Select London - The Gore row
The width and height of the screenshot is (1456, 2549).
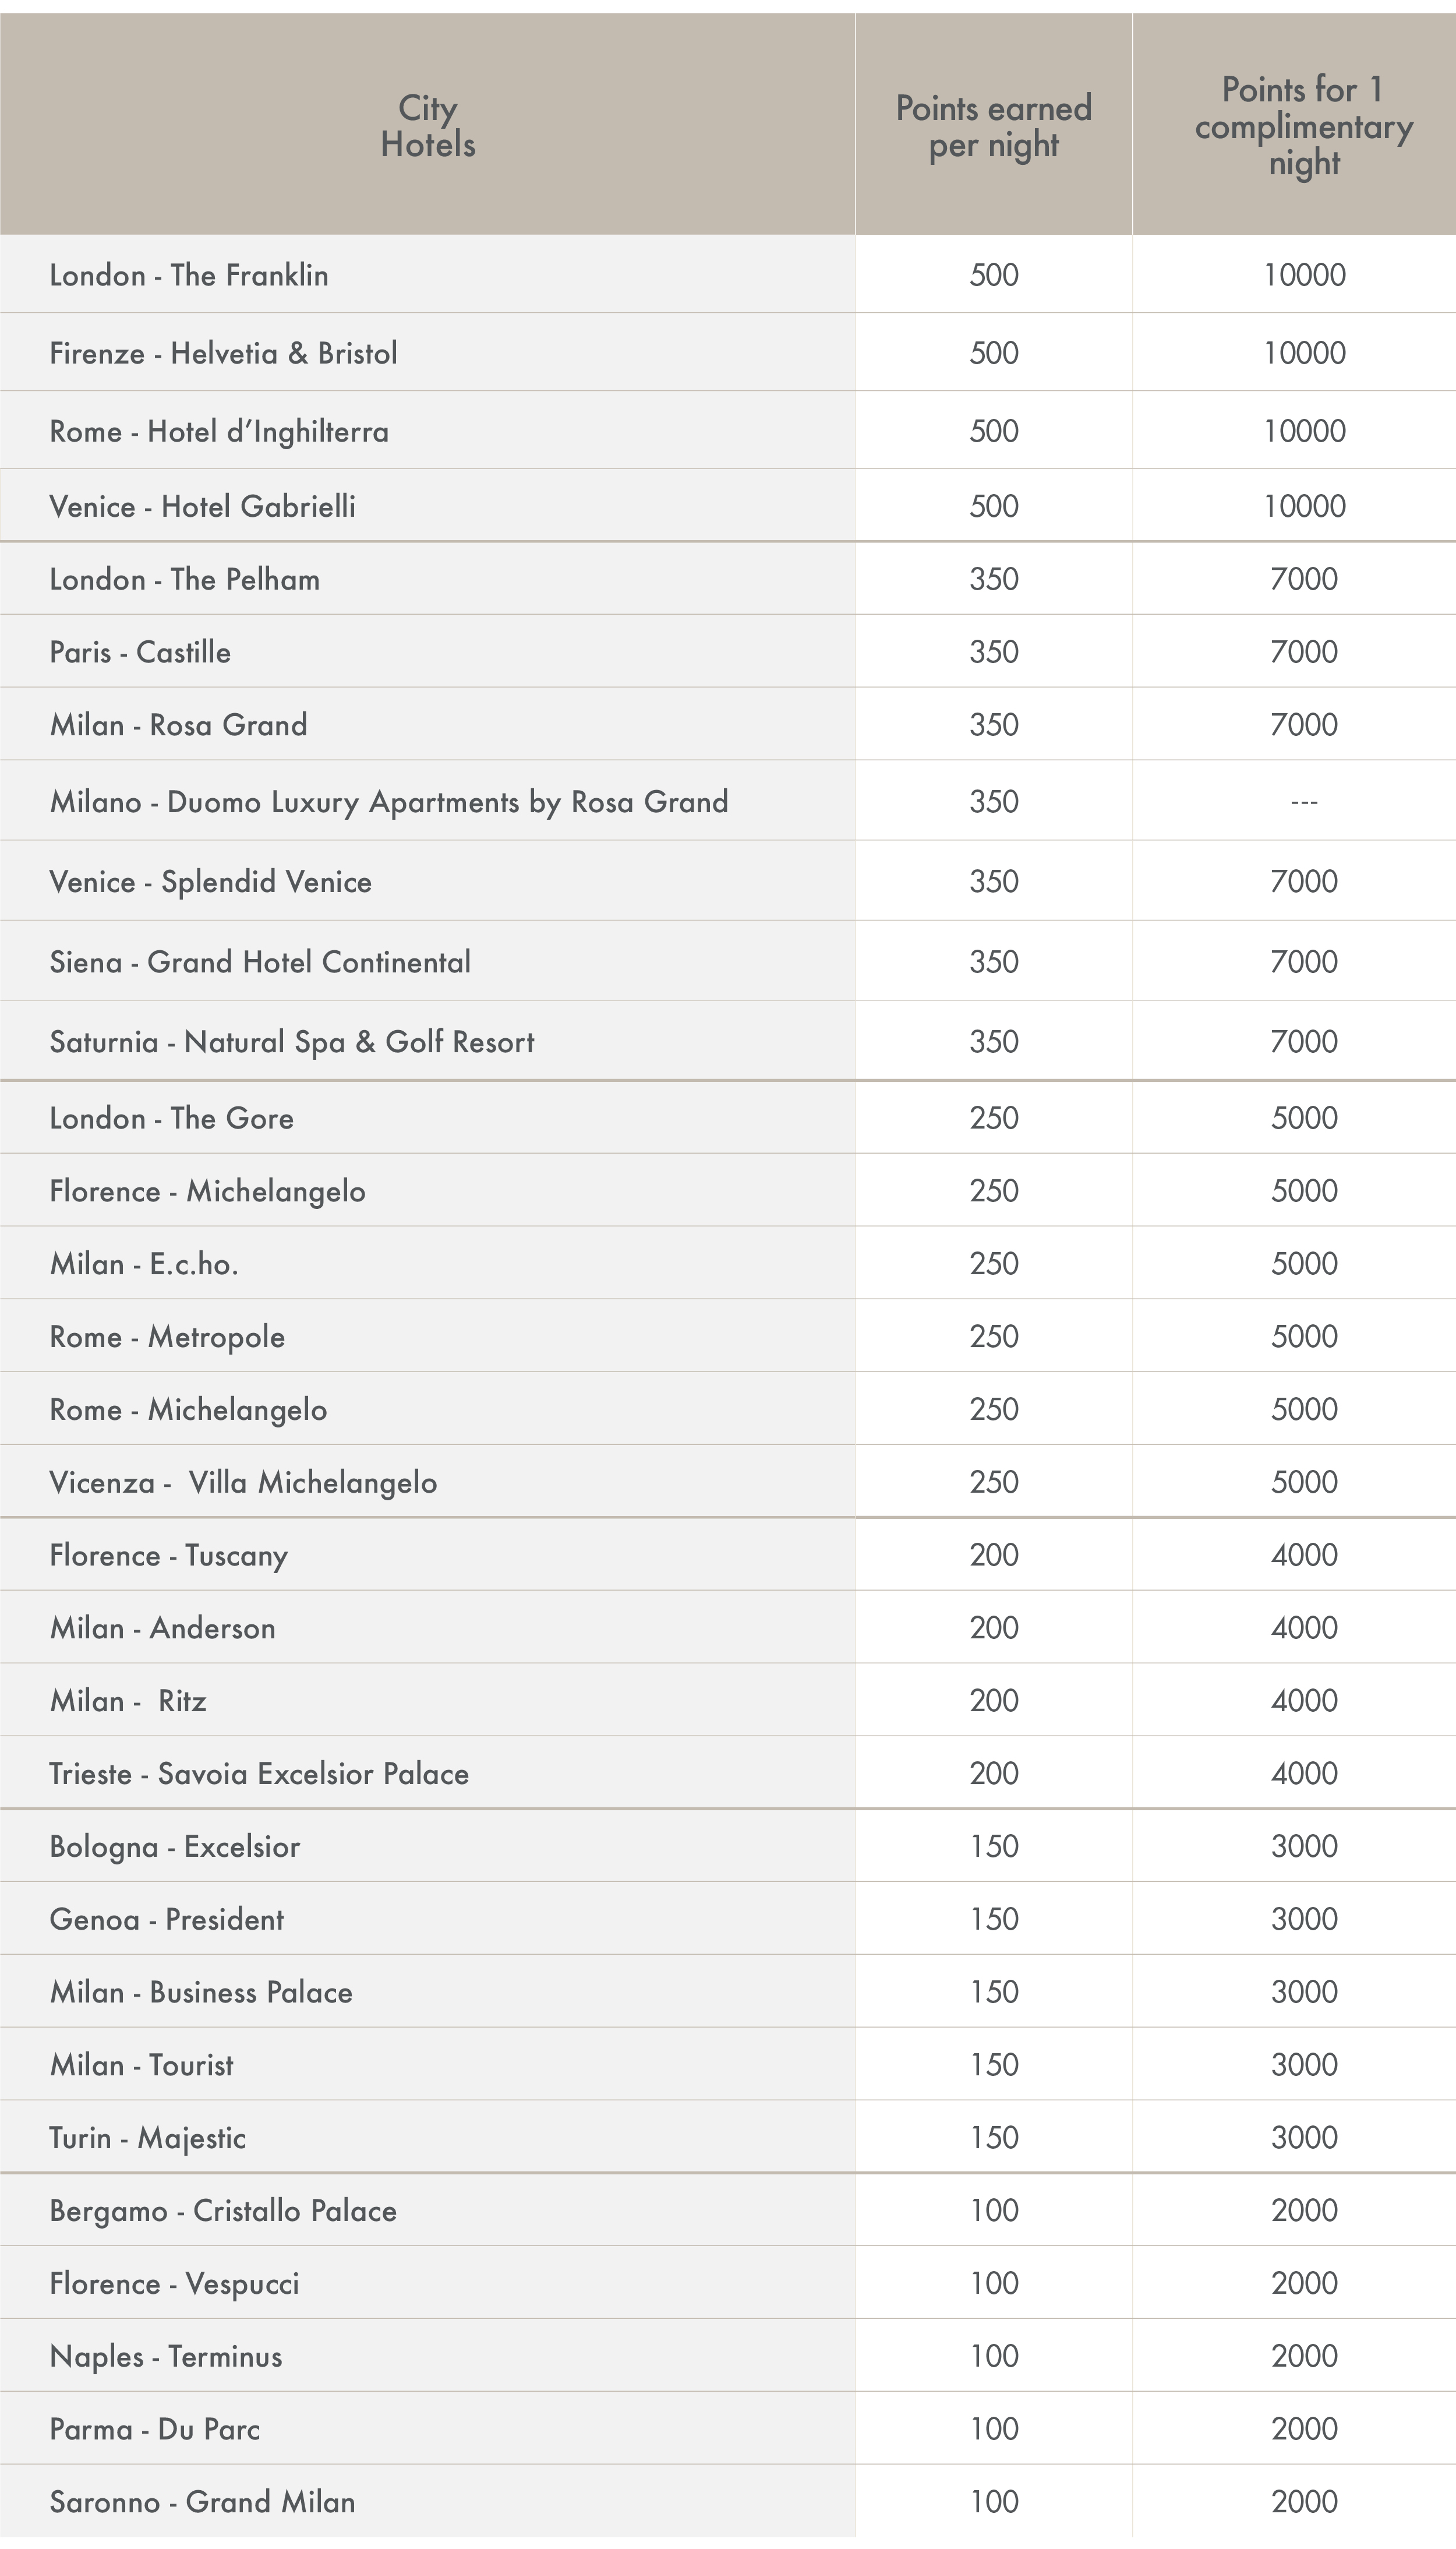728,1119
